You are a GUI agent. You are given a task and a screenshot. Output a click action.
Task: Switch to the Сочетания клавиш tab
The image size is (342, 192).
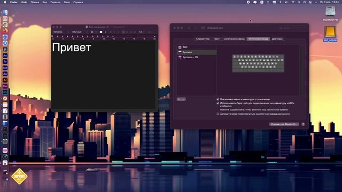[x=234, y=39]
